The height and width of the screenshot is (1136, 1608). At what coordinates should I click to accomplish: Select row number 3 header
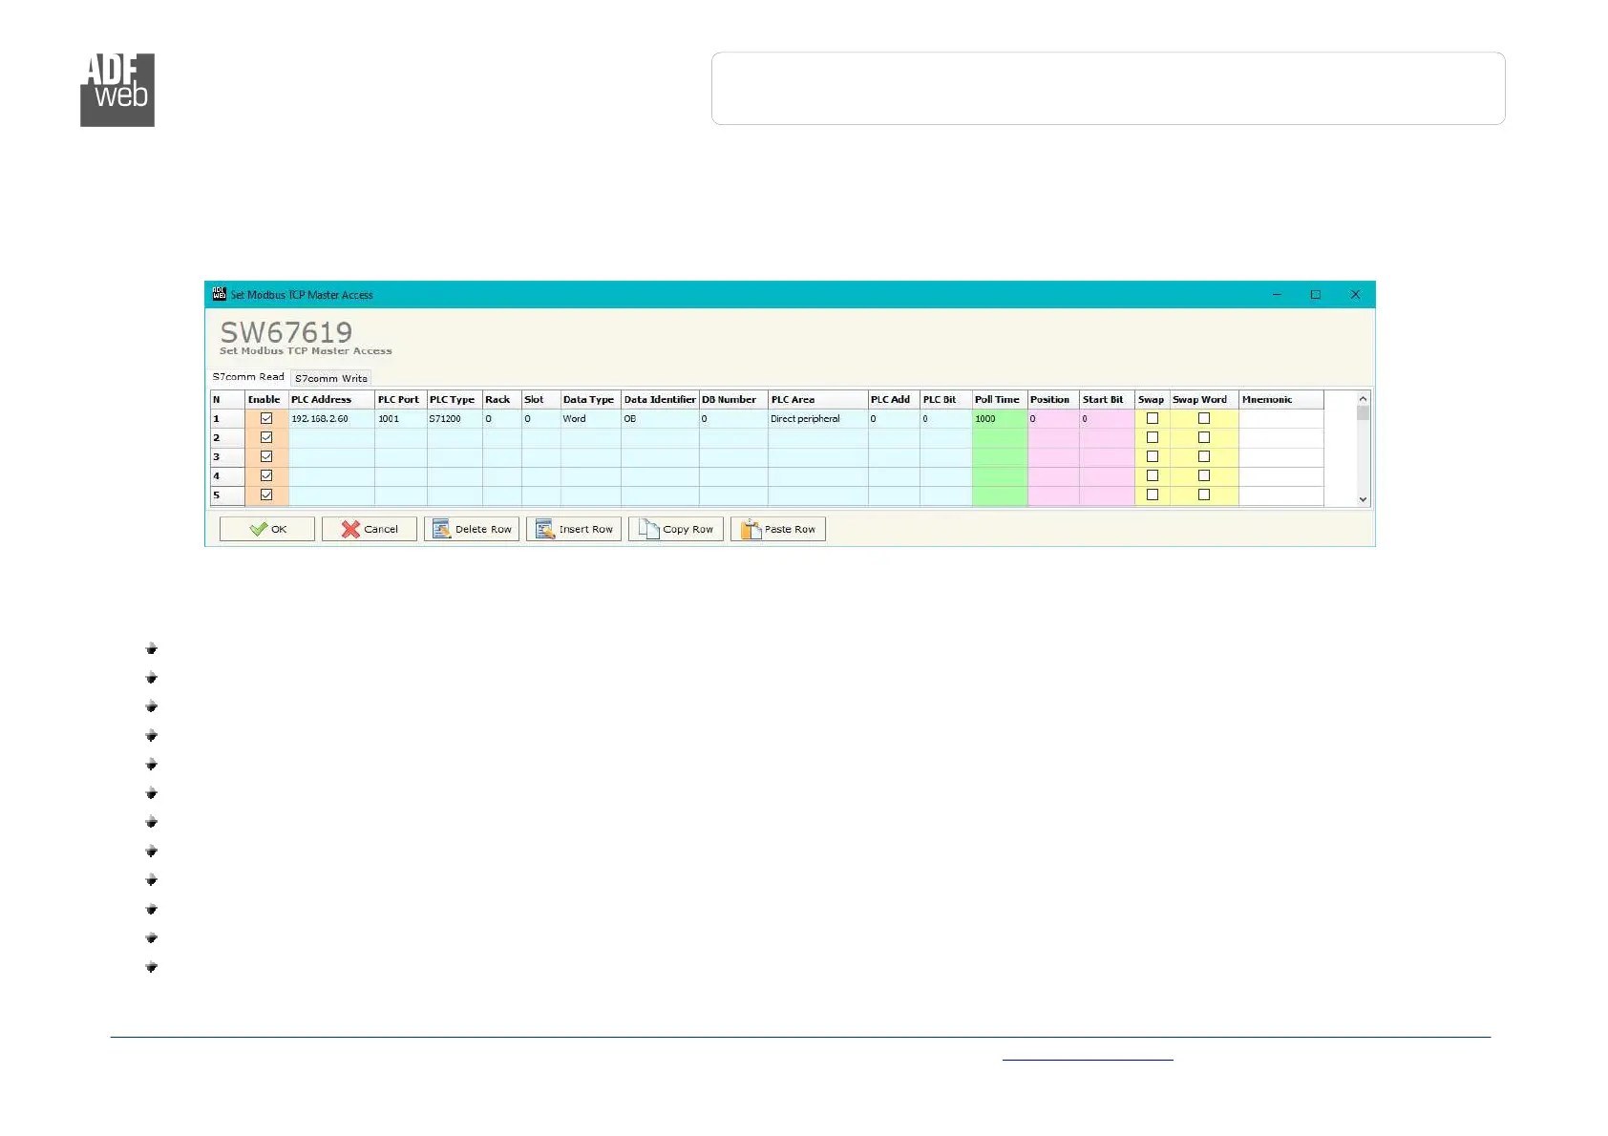[x=227, y=457]
